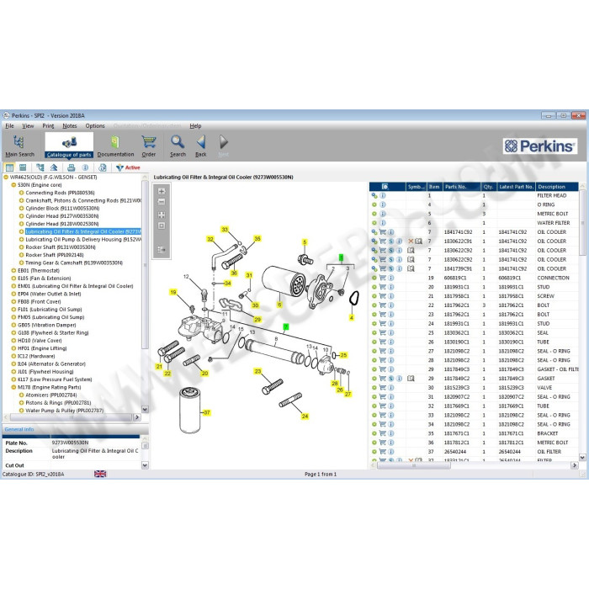This screenshot has width=589, height=589.
Task: Select Lubricating Oil Pump & Delivery Housing entry
Action: coord(83,240)
